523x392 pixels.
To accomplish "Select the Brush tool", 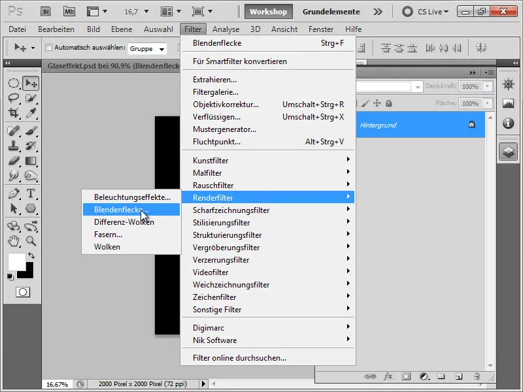I will point(31,131).
